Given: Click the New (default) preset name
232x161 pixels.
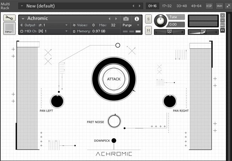Looking at the screenshot, I should click(41, 6).
